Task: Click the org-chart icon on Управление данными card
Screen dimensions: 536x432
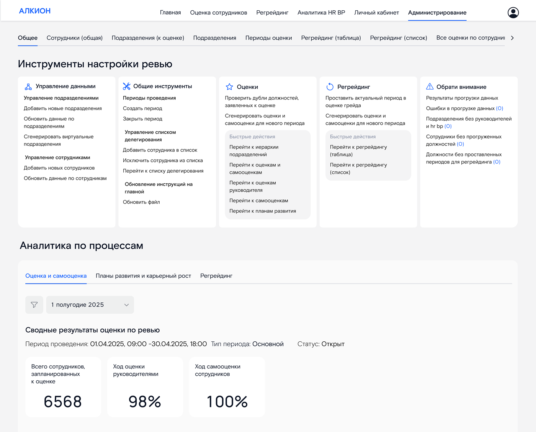Action: (x=28, y=86)
